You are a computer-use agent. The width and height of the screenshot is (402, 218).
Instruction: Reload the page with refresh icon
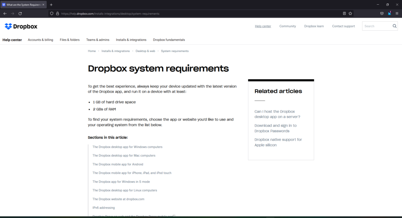(20, 14)
